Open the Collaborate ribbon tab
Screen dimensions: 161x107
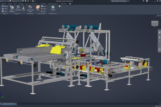tap(43, 4)
